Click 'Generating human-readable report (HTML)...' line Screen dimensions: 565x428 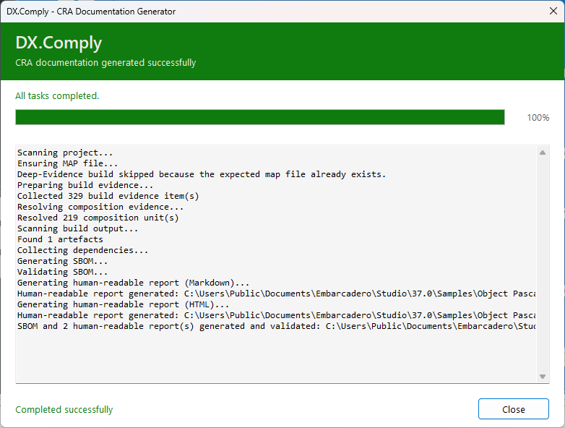pos(123,304)
